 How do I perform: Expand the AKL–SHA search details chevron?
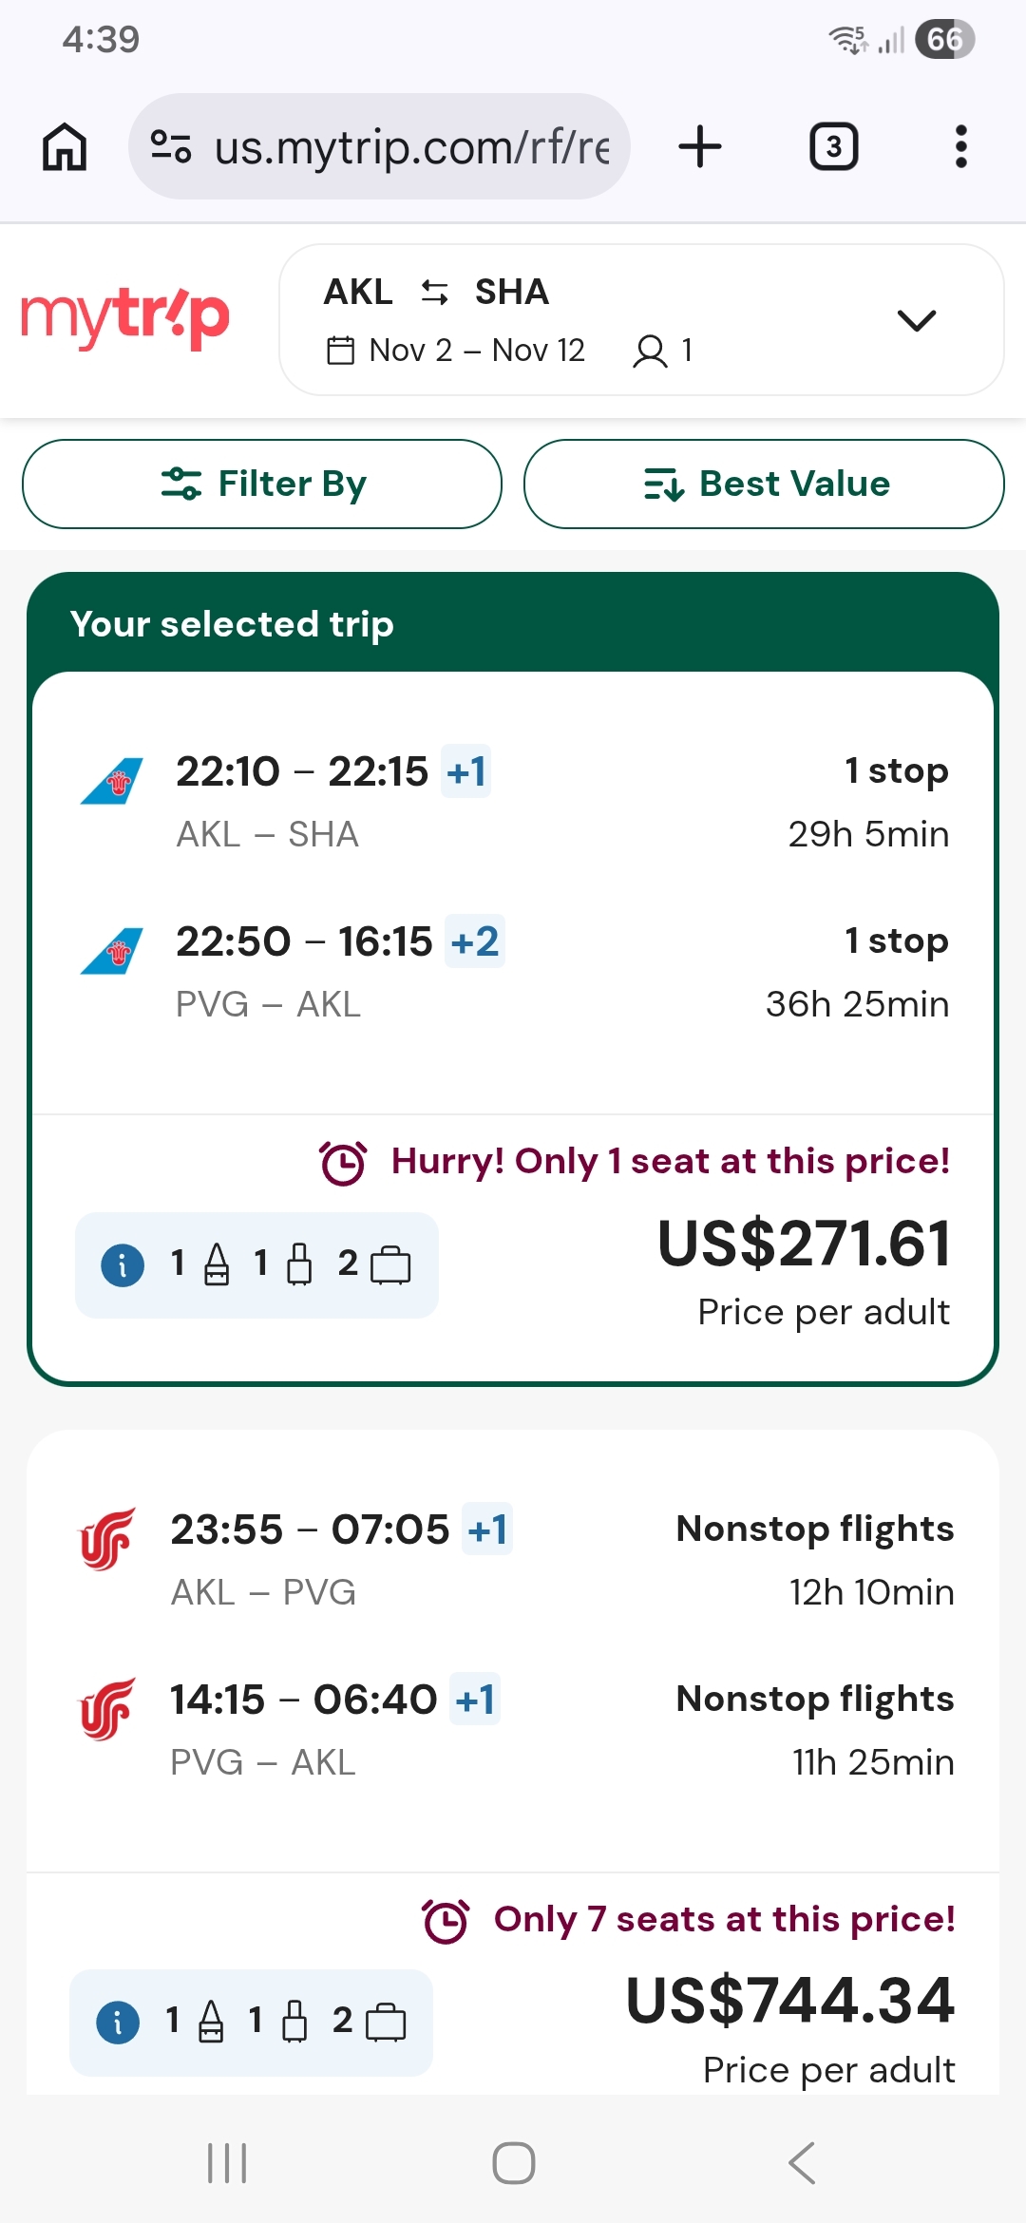pyautogui.click(x=916, y=320)
